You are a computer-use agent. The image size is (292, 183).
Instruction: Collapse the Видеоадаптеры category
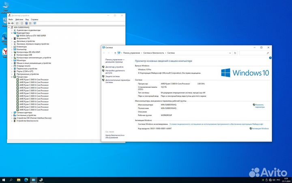pos(12,33)
